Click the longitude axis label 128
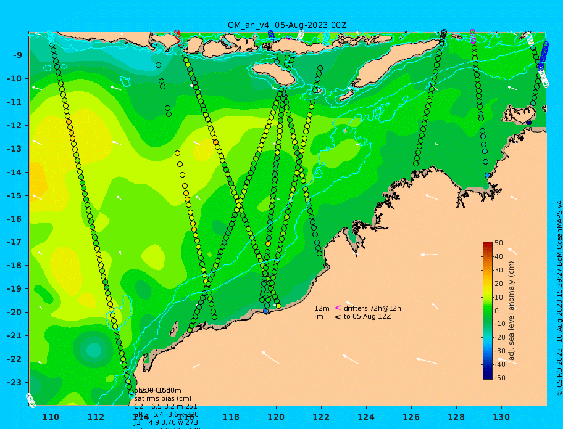Screen dimensions: 563x429 [456, 417]
